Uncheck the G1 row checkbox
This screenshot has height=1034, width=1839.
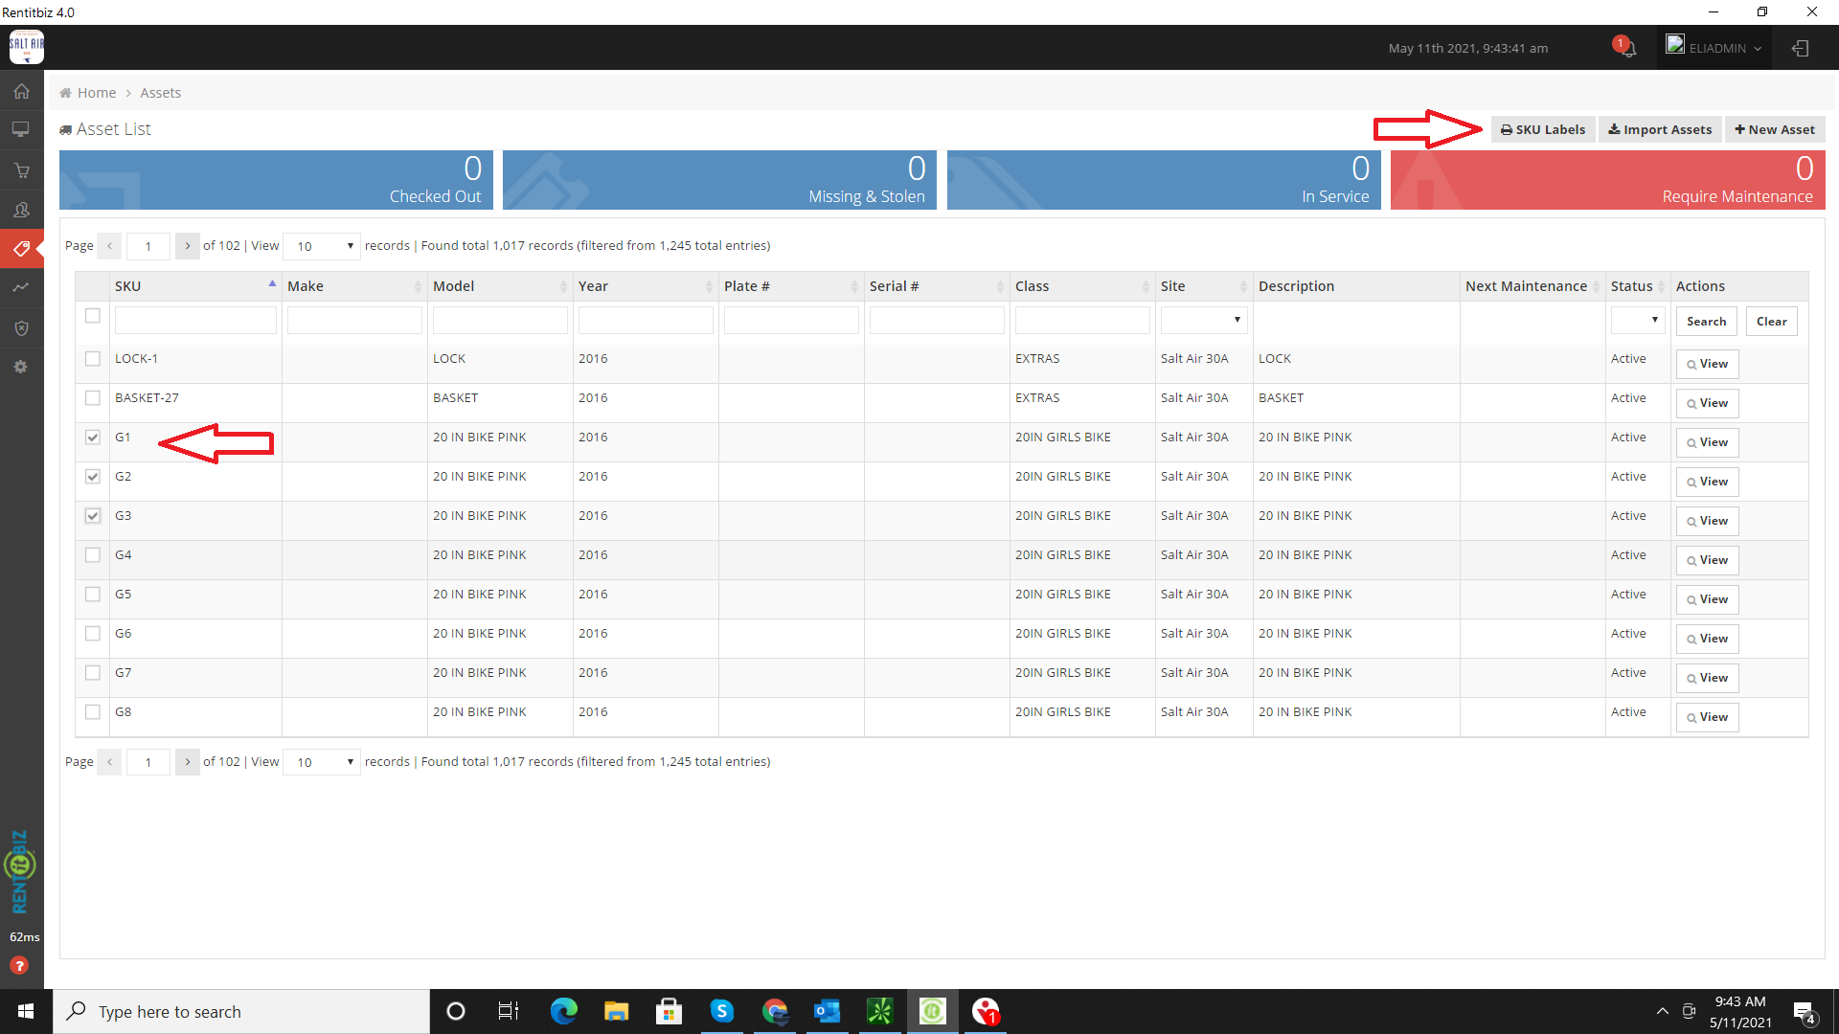click(93, 438)
